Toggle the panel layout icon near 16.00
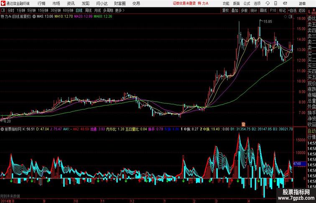316x203 pixels. [x=291, y=17]
